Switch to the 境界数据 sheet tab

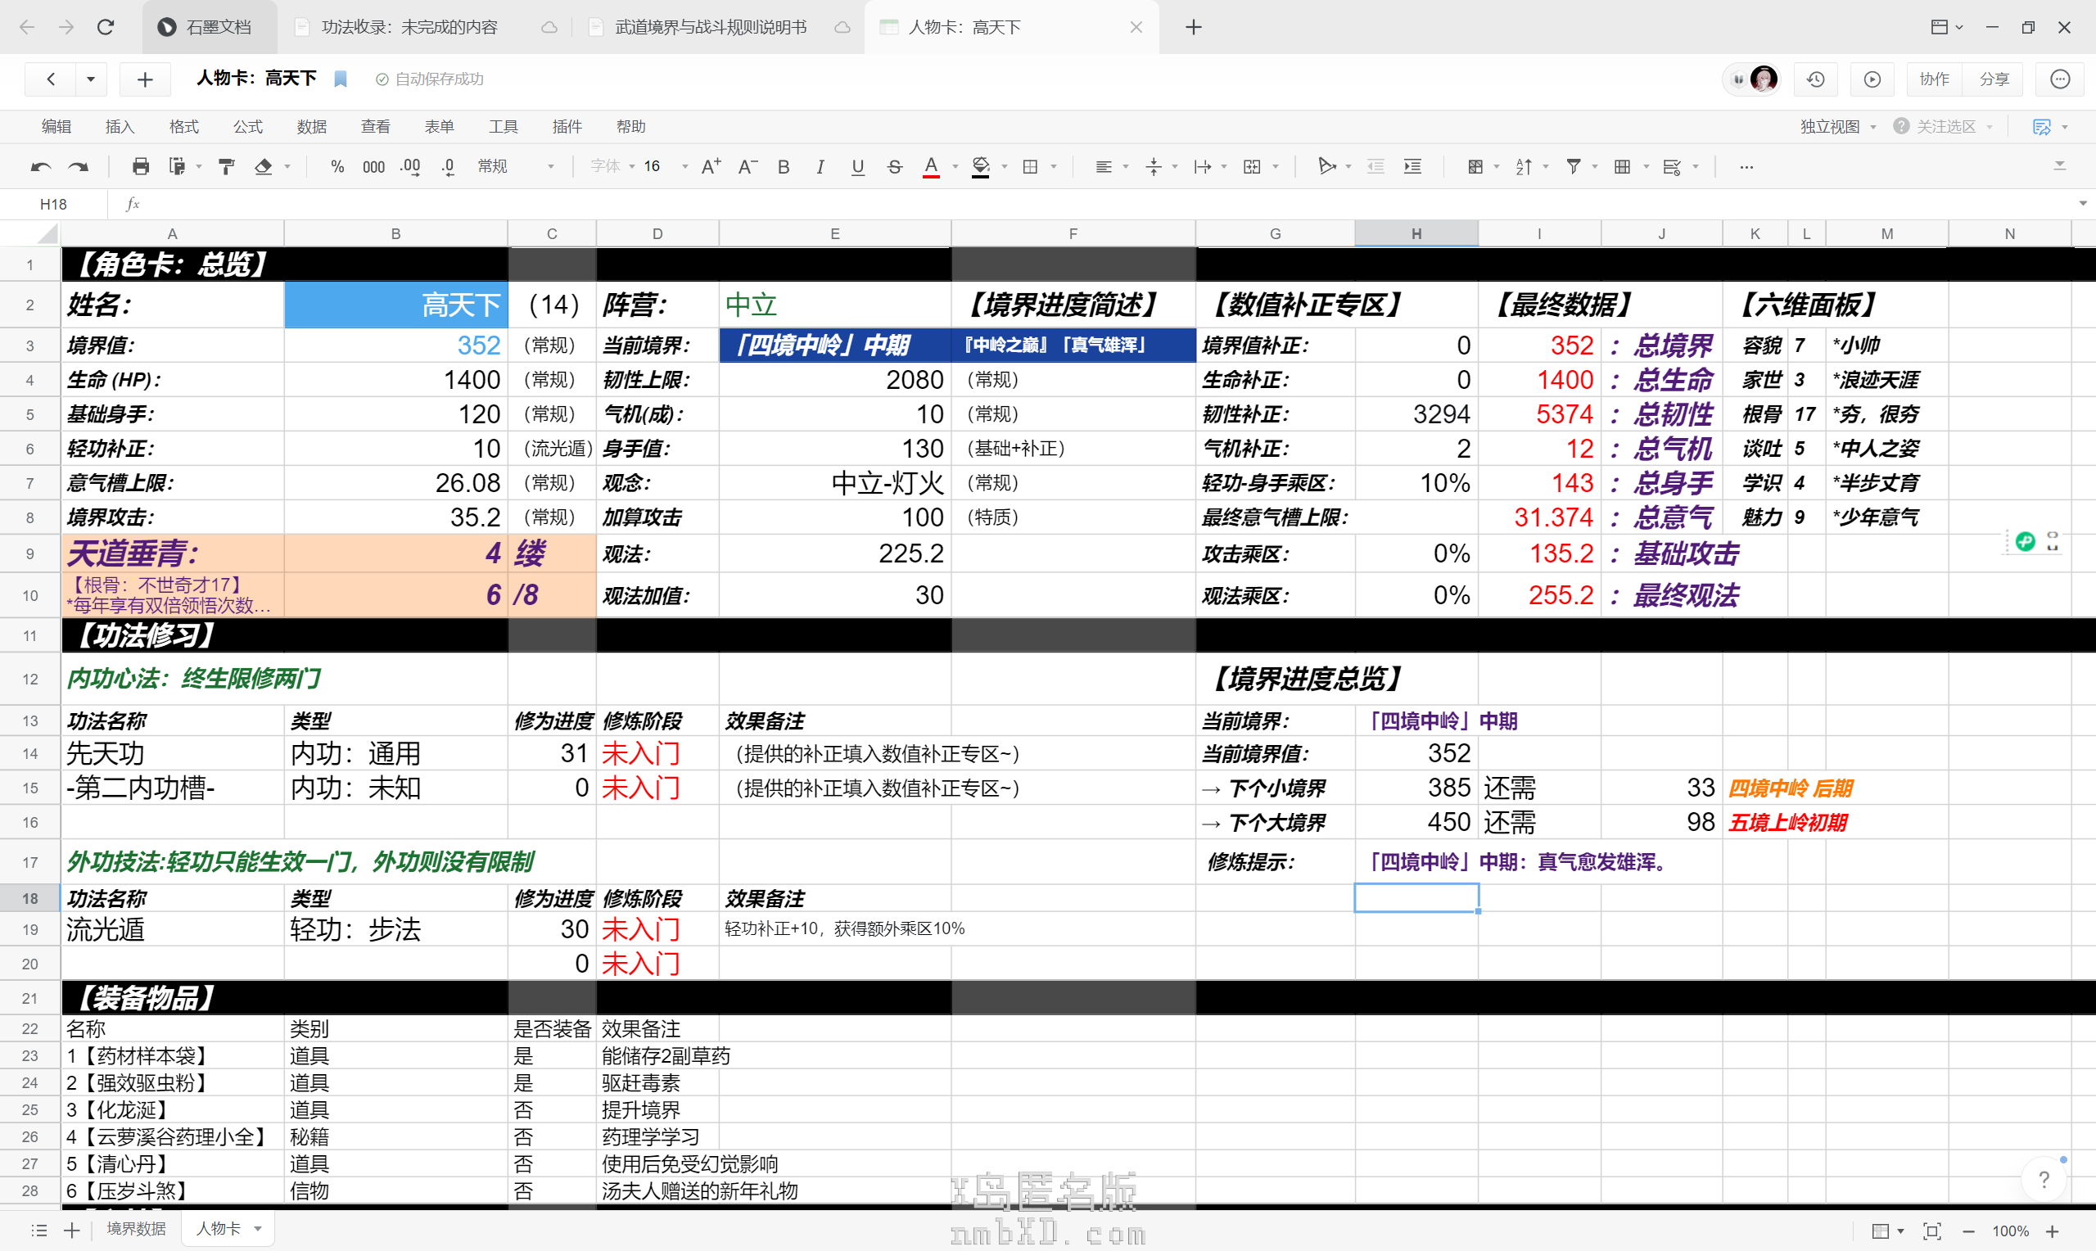137,1229
